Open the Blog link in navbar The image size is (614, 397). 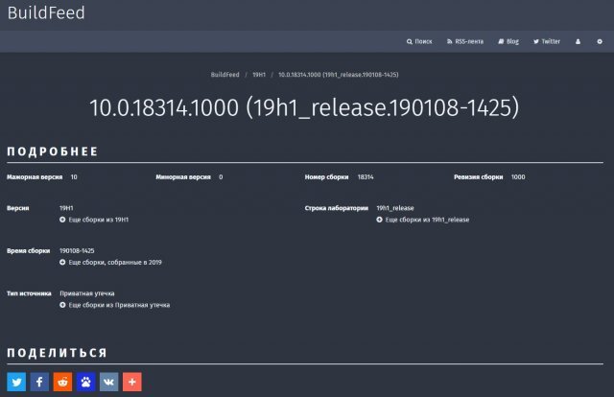coord(508,41)
